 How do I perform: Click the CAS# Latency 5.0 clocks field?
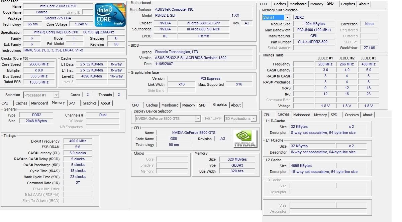(78, 153)
